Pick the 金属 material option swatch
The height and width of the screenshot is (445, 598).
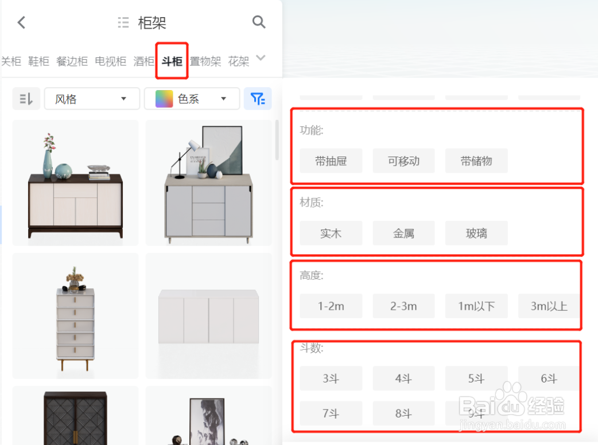pos(403,233)
